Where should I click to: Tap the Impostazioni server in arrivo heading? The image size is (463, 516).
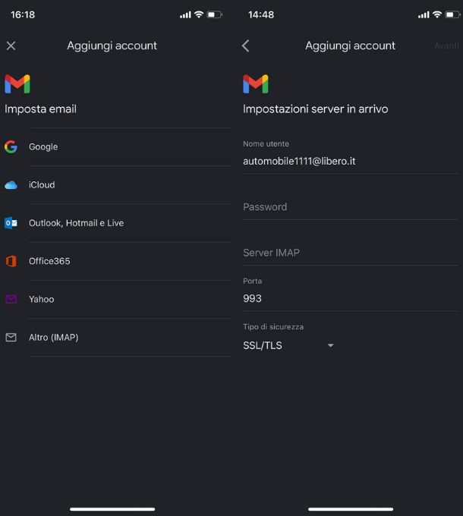315,109
